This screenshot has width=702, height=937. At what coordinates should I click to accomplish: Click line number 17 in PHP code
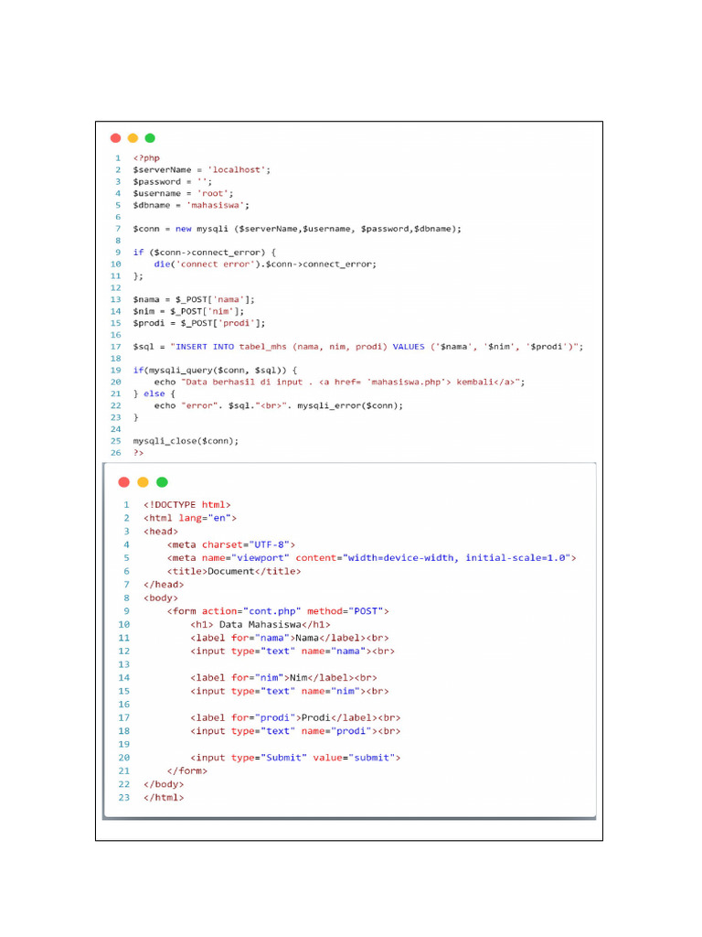(x=116, y=347)
